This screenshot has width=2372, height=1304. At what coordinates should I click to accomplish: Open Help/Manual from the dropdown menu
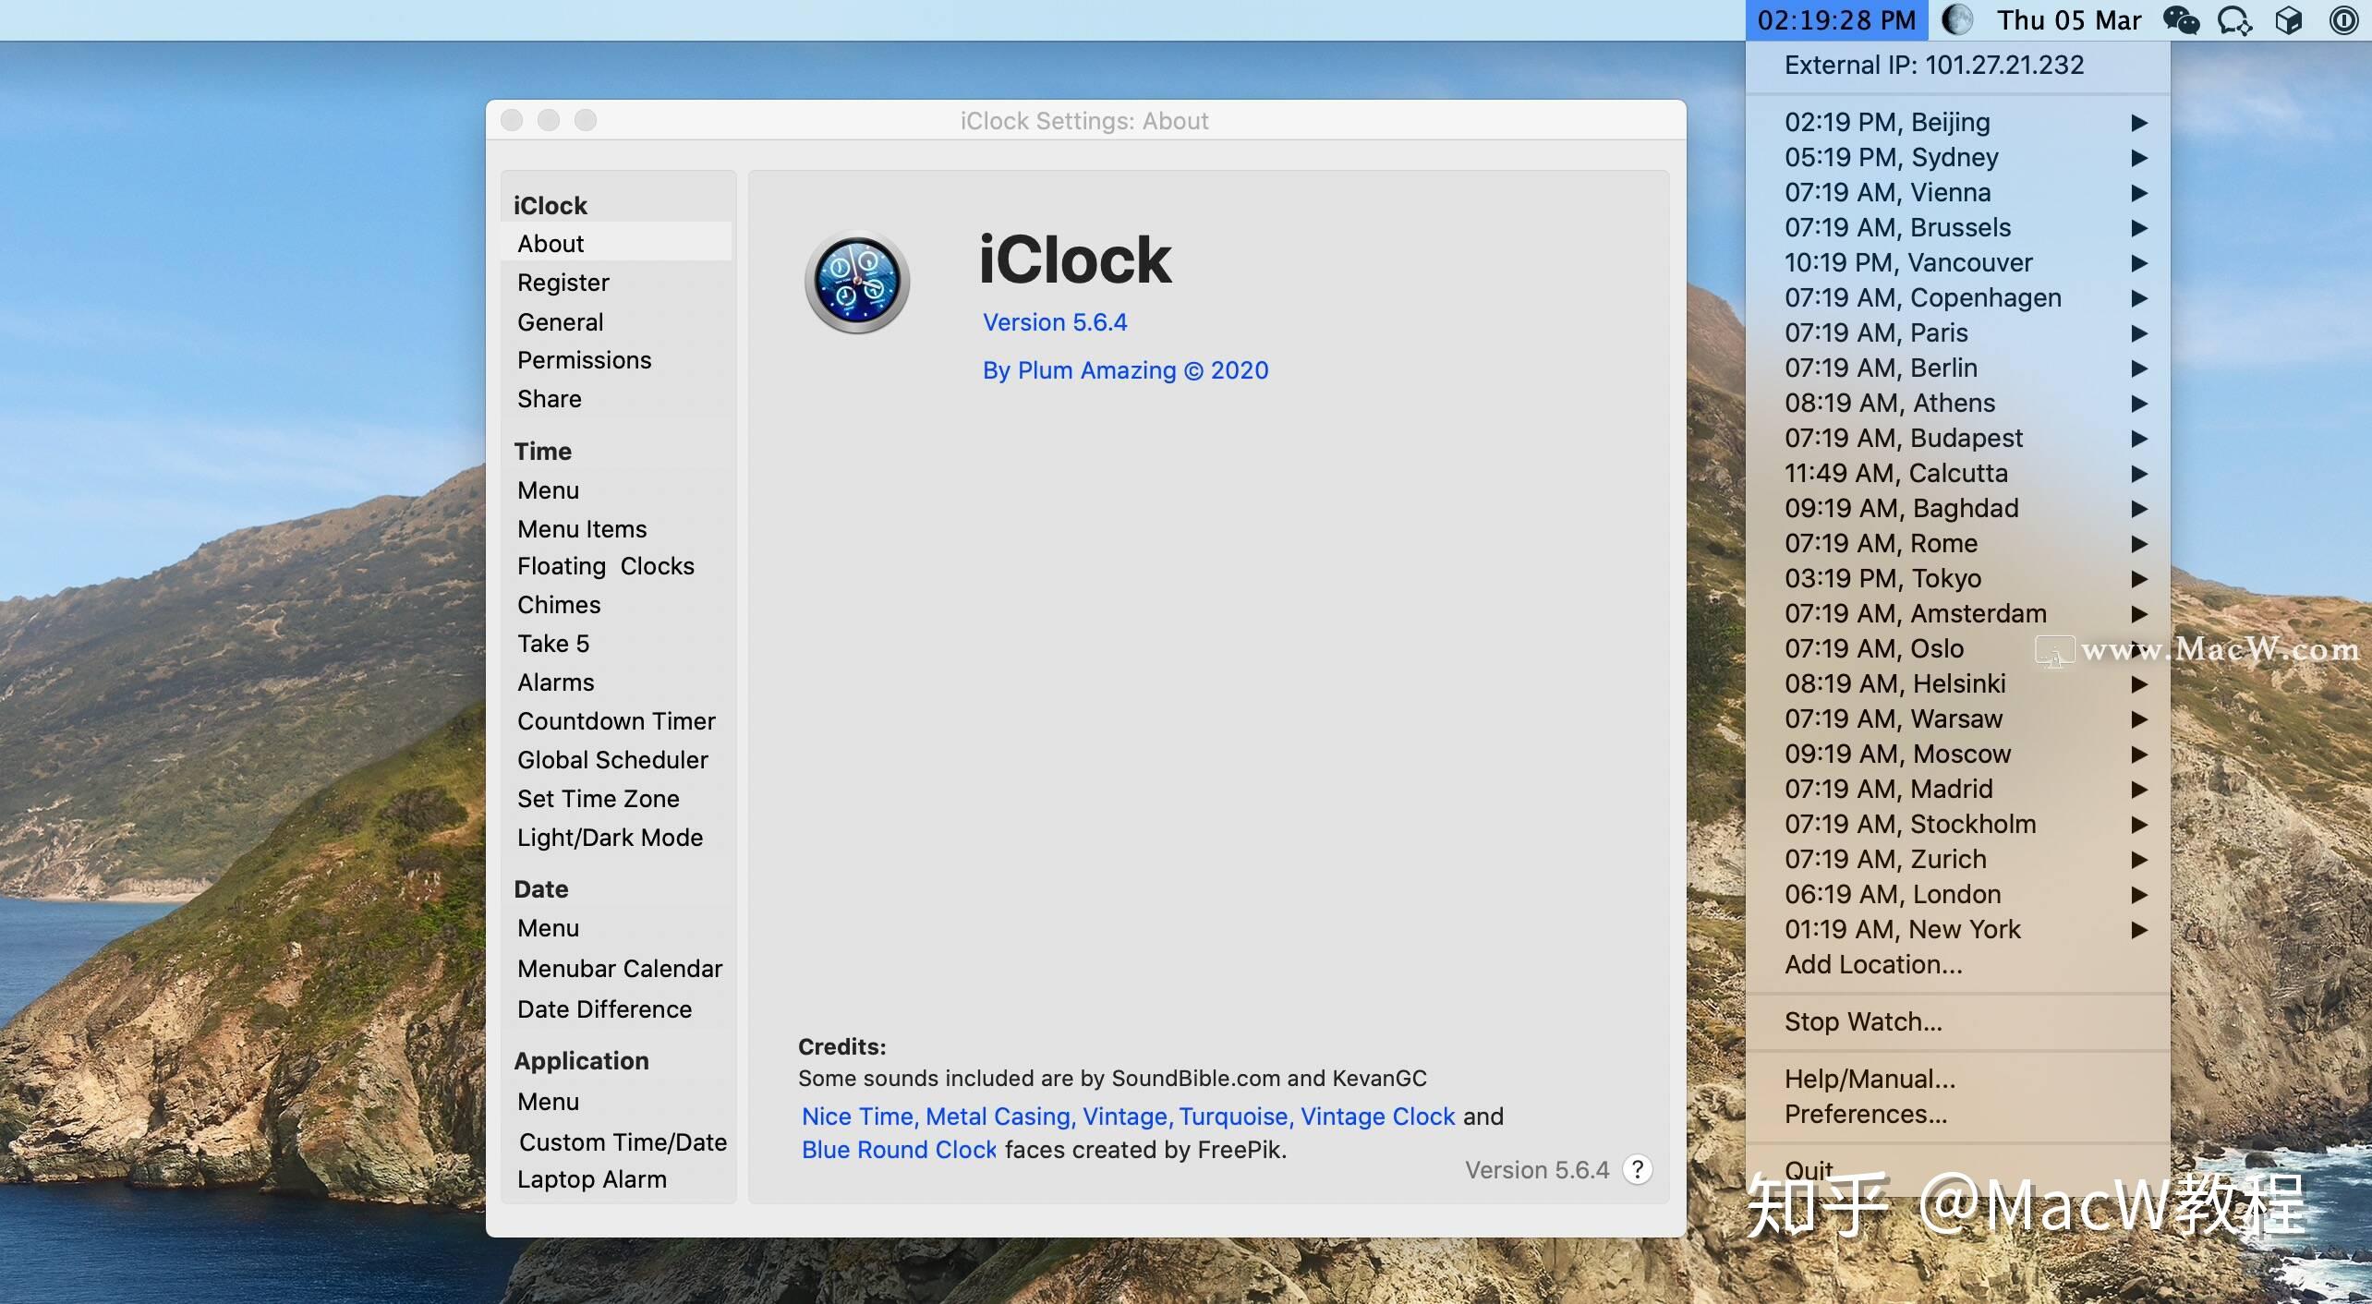point(1869,1078)
